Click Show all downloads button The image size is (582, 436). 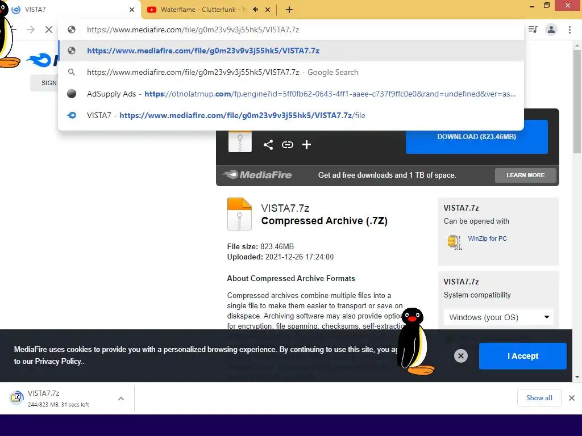(539, 398)
